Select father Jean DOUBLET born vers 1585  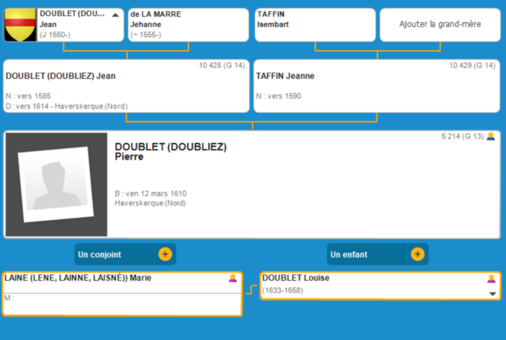[126, 86]
